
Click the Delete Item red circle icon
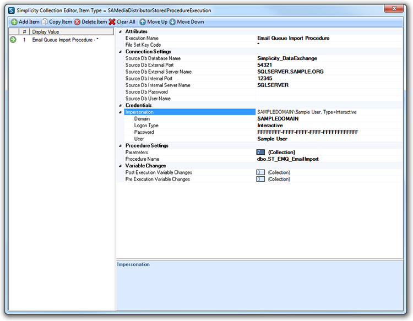click(77, 22)
